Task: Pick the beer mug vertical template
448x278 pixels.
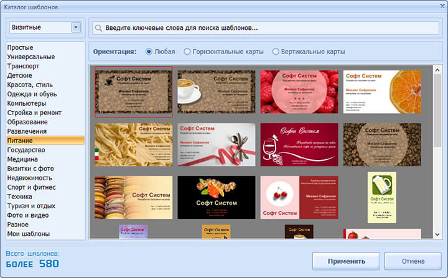Action: click(x=381, y=197)
